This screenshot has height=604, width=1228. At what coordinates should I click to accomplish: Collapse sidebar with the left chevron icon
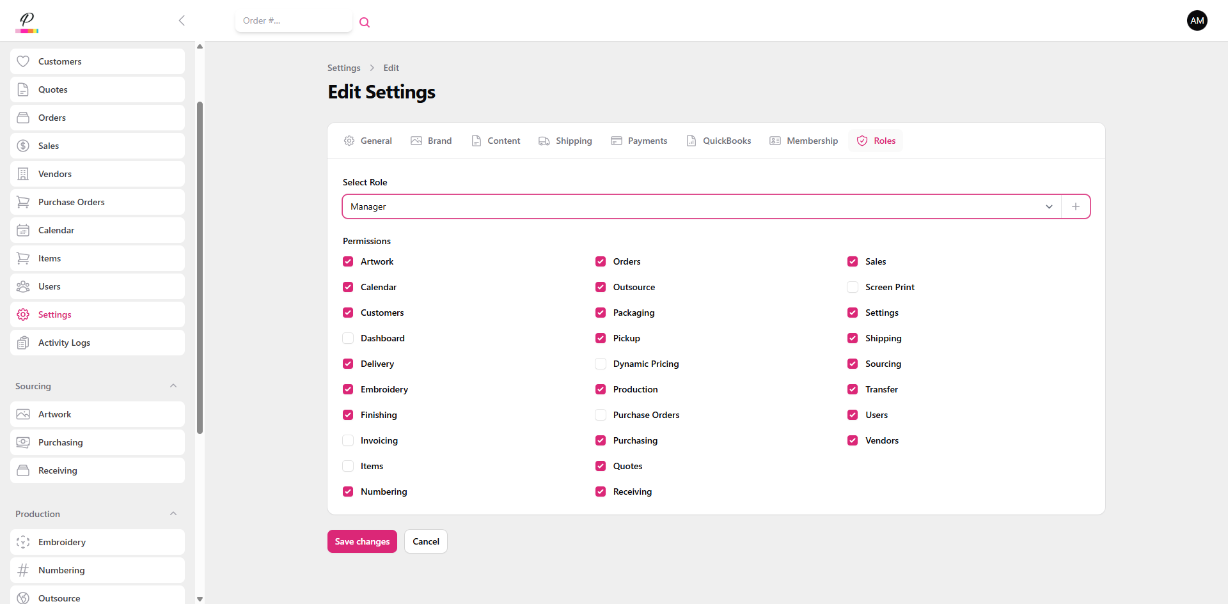click(182, 20)
